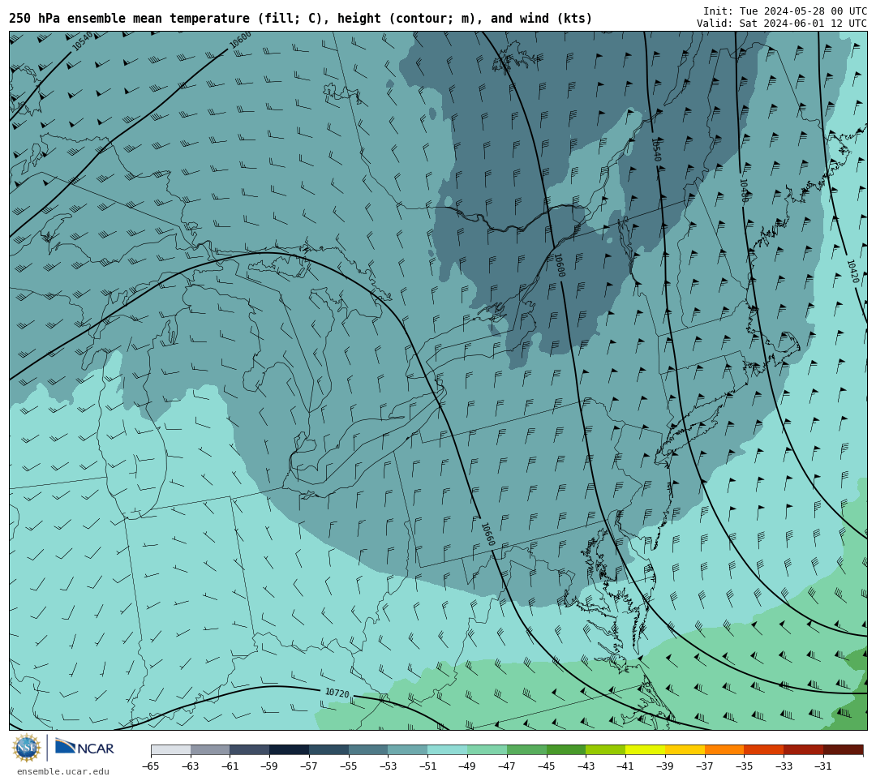The height and width of the screenshot is (781, 876).
Task: Pick the dark green swatch between -45 and -43
Action: 566,750
